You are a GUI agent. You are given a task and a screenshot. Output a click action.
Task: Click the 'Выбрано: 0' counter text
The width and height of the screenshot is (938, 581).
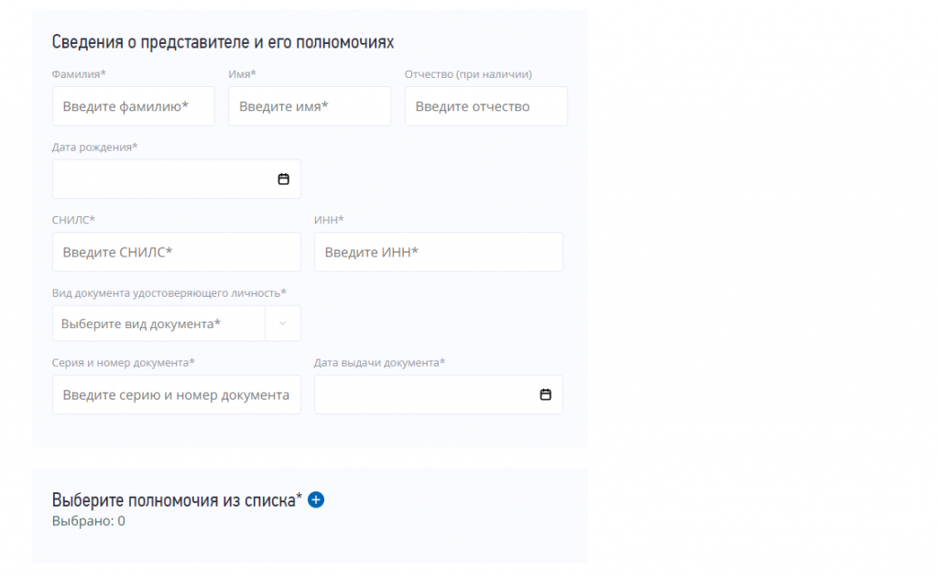pos(89,521)
